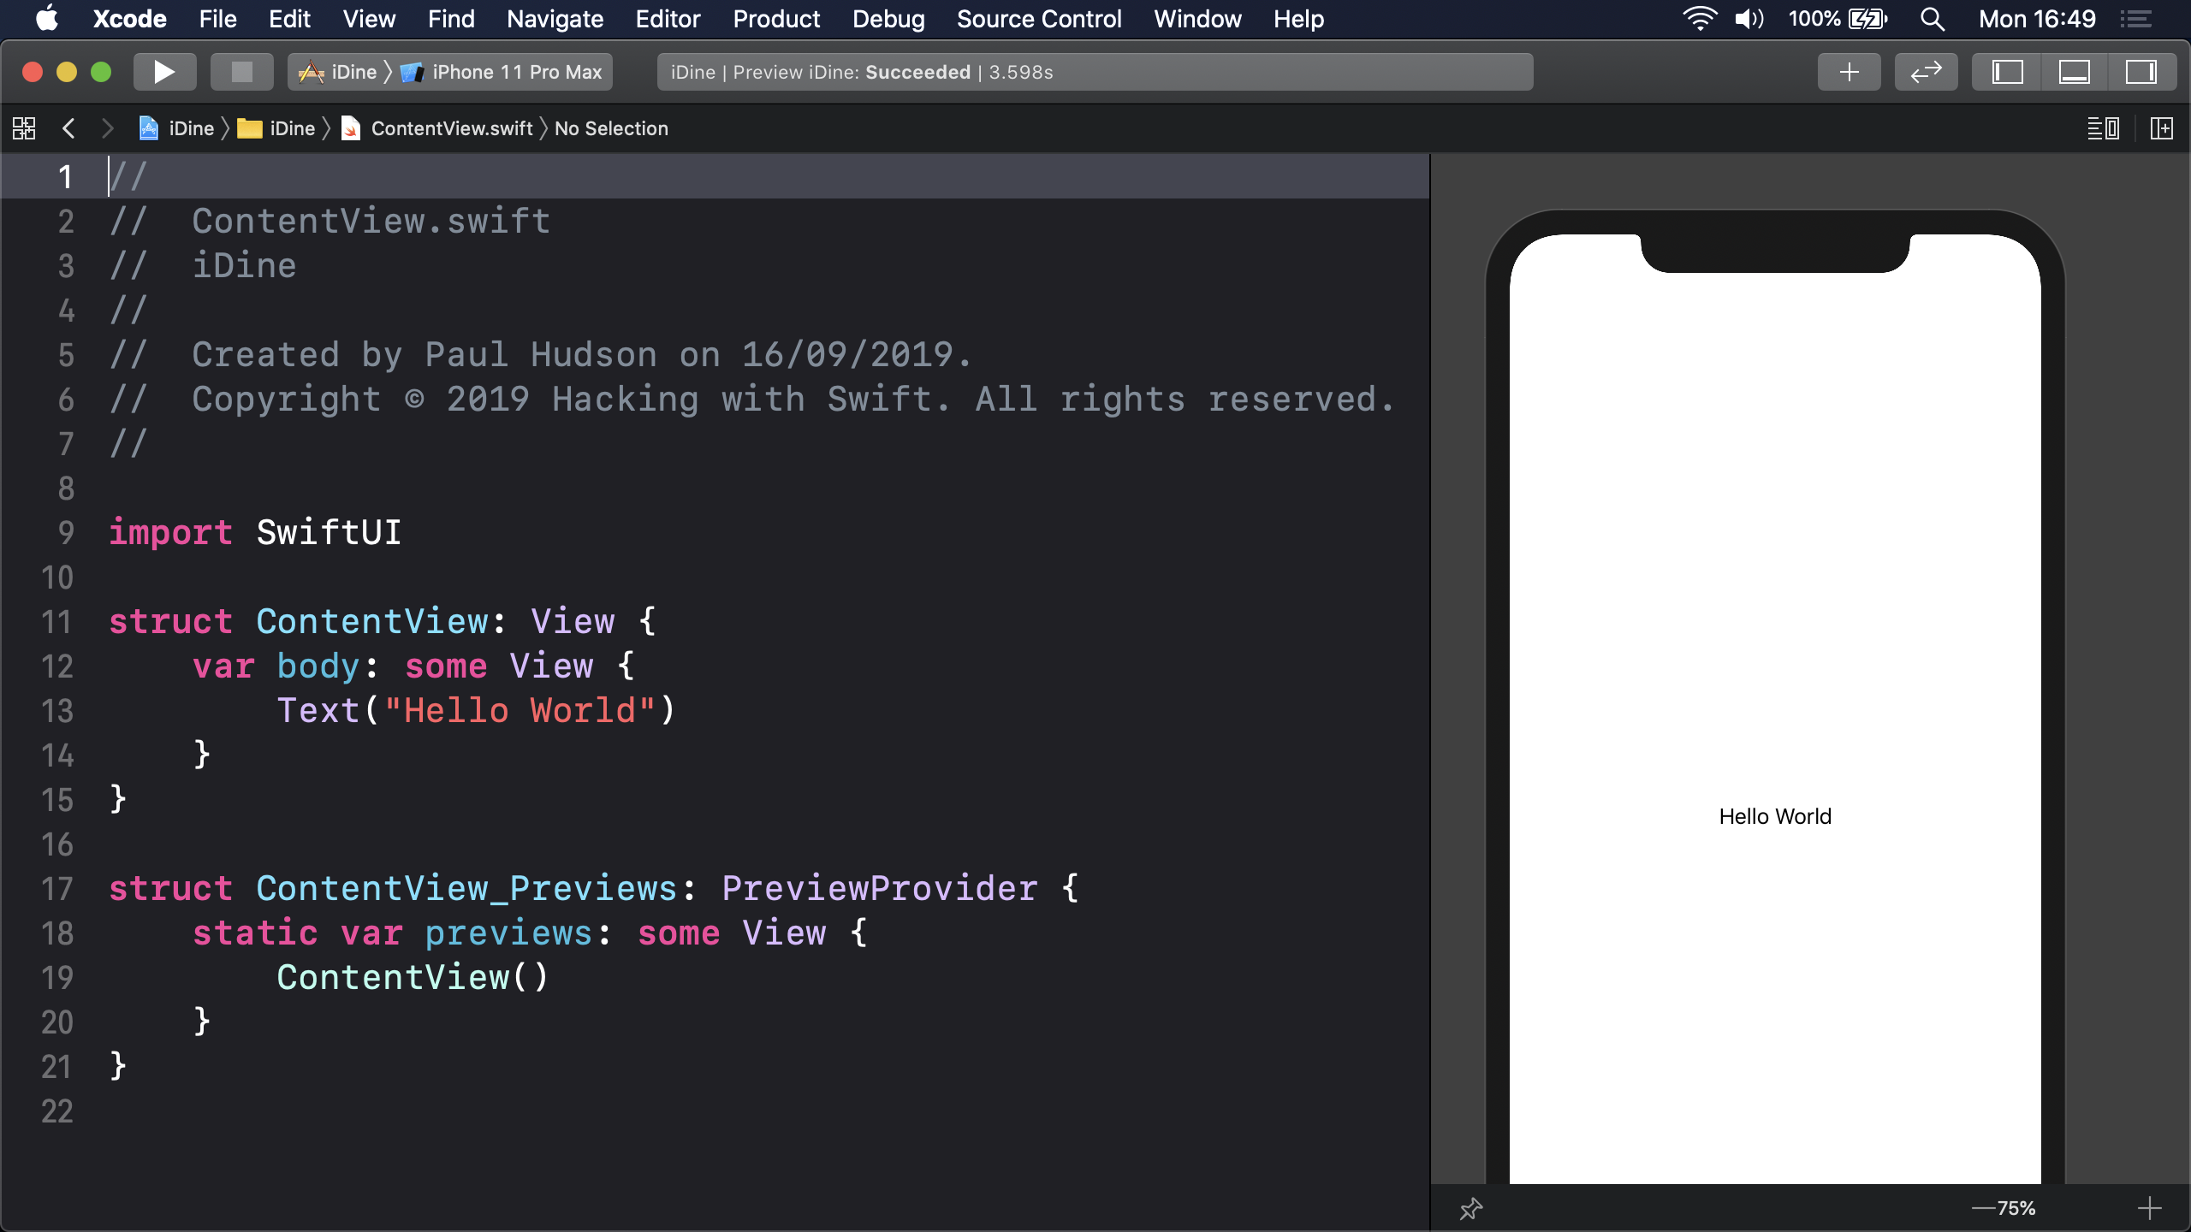The width and height of the screenshot is (2191, 1232).
Task: Toggle the Navigator left panel
Action: click(2007, 72)
